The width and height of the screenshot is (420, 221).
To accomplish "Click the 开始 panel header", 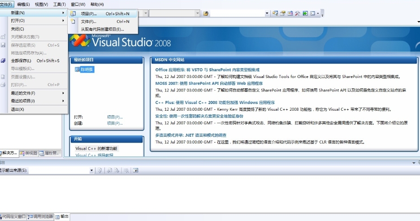I will point(107,139).
